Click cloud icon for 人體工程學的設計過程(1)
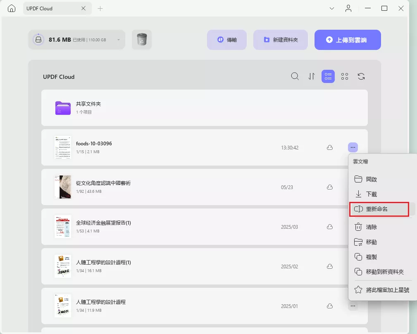 [330, 266]
